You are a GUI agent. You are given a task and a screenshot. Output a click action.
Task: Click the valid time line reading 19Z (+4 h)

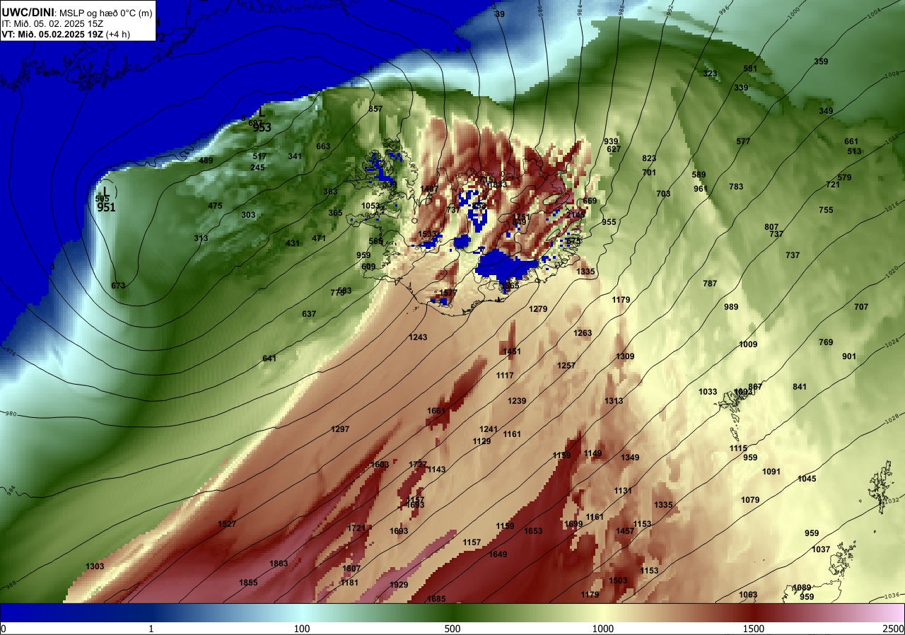click(65, 33)
